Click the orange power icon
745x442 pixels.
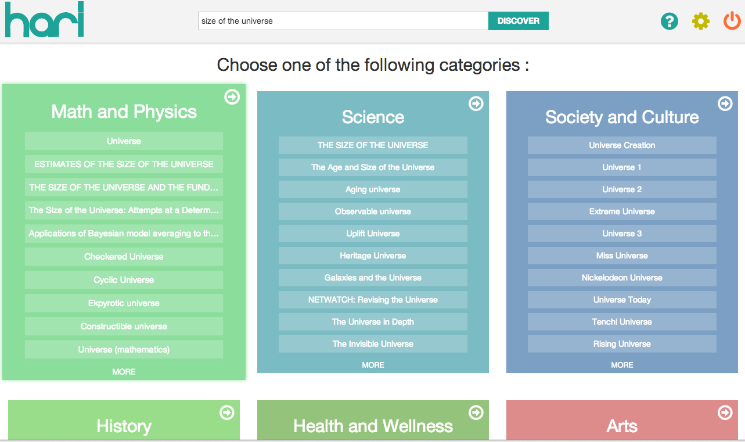click(732, 21)
